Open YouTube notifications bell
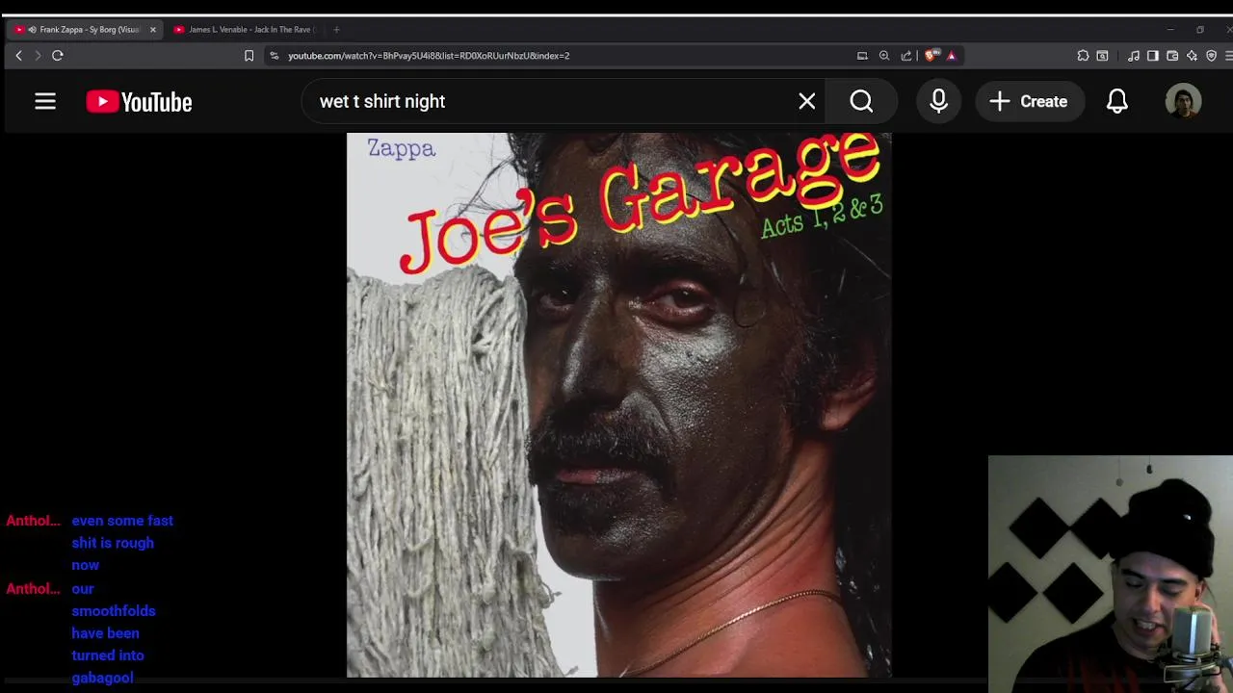The image size is (1233, 693). 1117,101
